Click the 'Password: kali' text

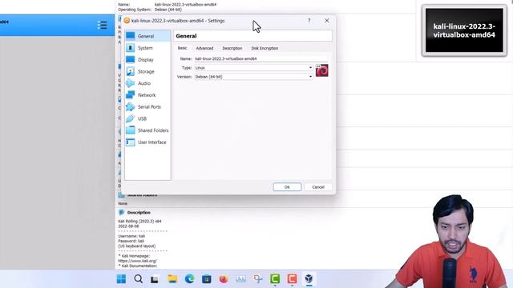click(131, 241)
